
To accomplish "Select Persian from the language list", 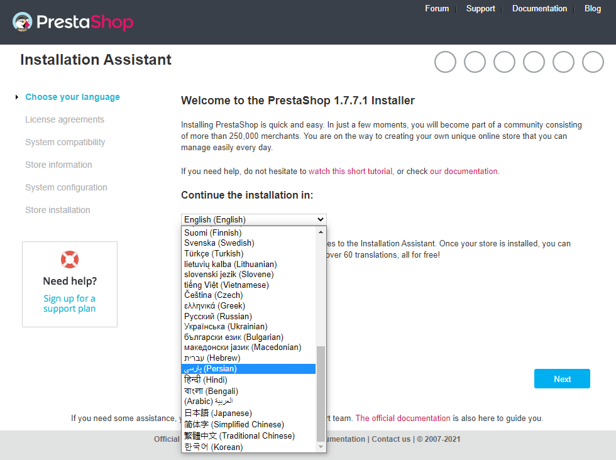I will (249, 368).
